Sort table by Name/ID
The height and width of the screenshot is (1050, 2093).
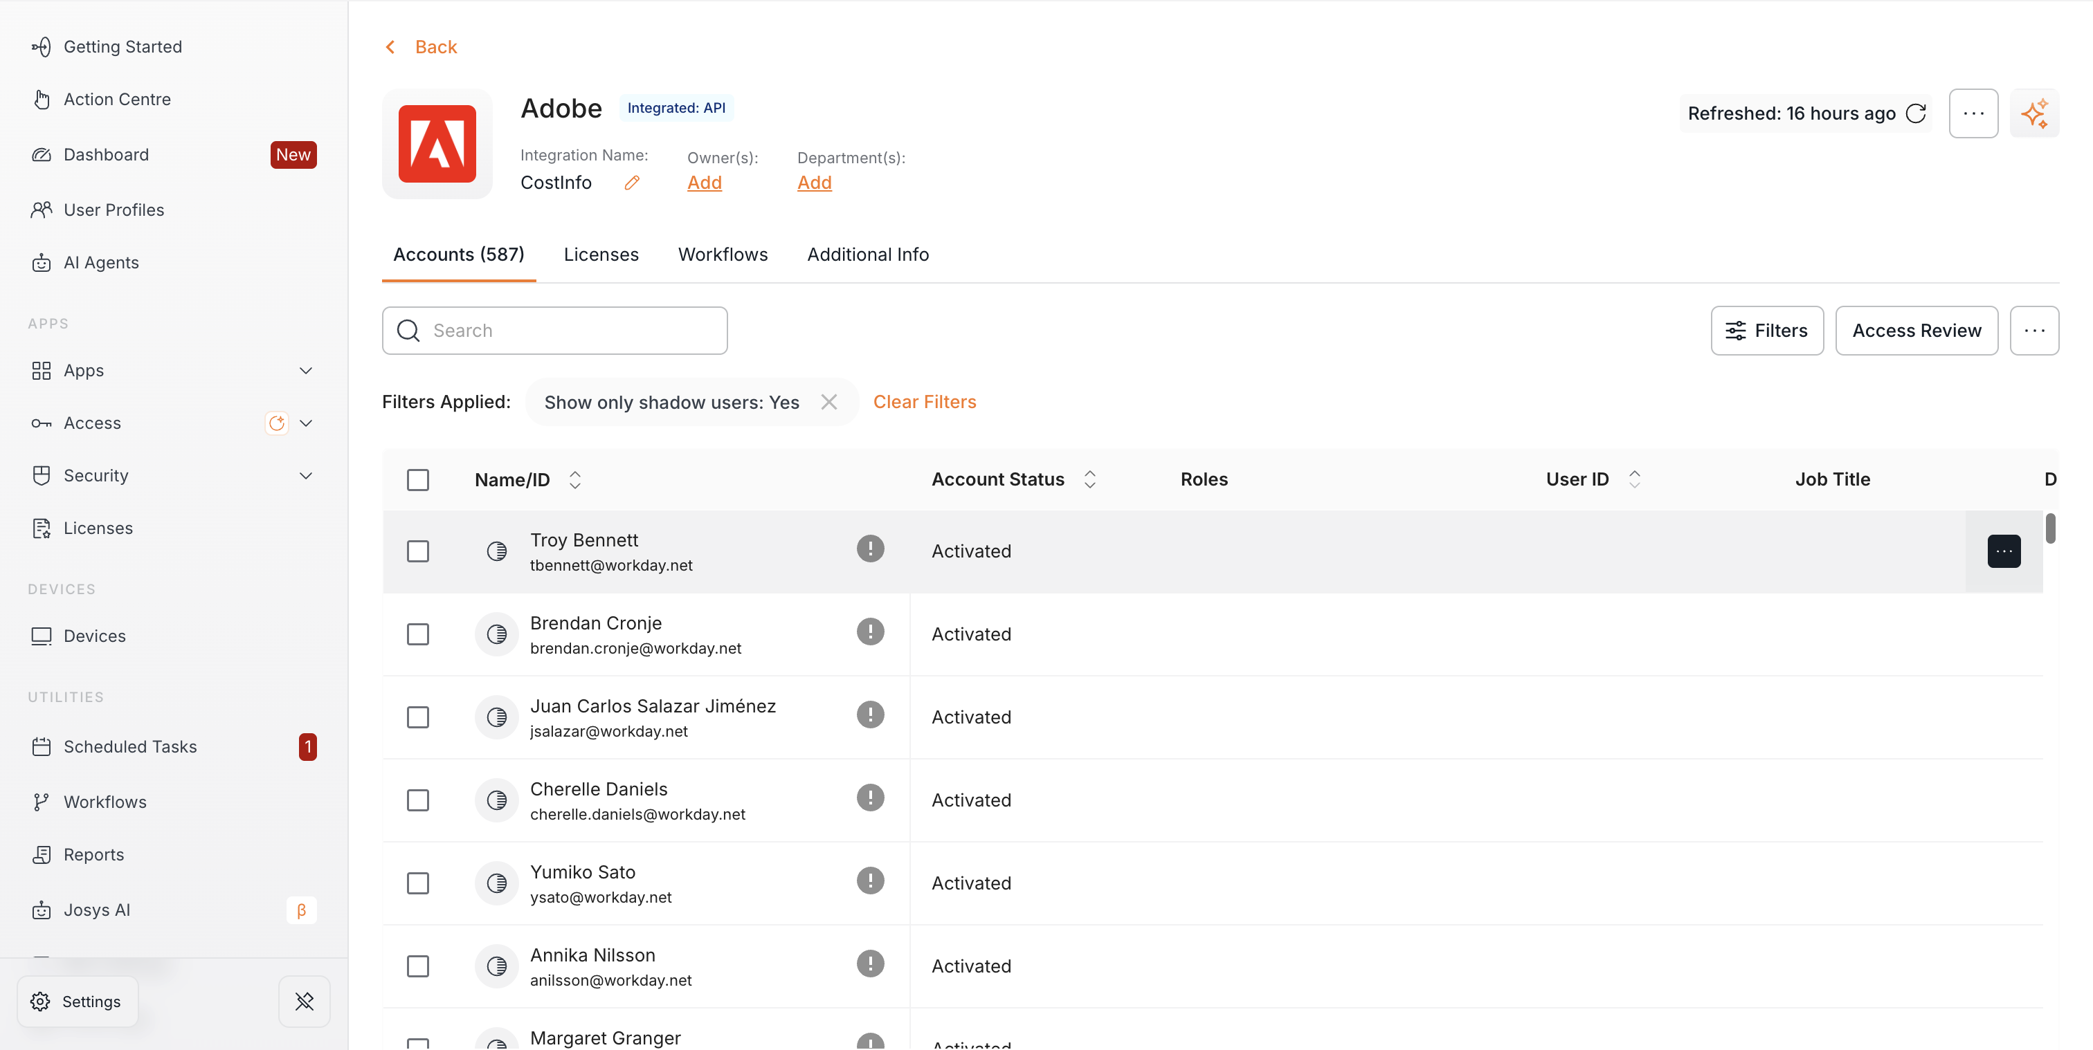click(574, 480)
